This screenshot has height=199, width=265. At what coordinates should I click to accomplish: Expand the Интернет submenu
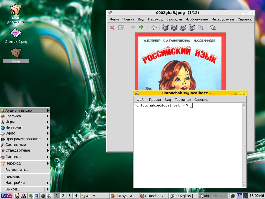25,127
